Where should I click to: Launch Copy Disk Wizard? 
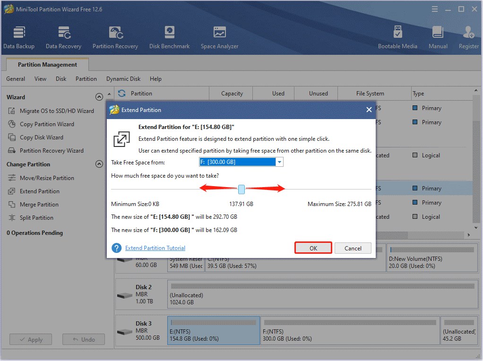pyautogui.click(x=36, y=138)
